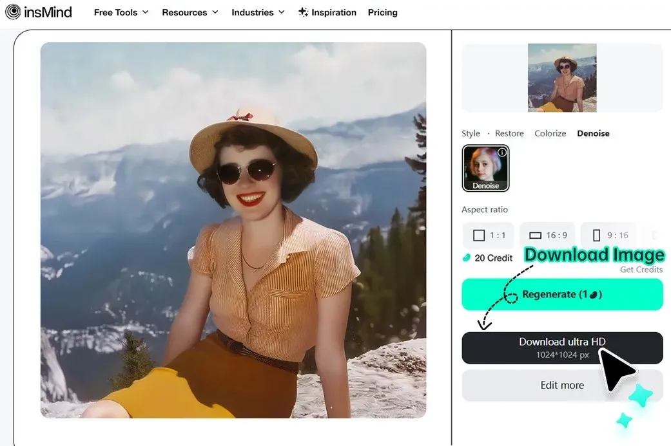Click the green credit coin icon
671x446 pixels.
(467, 257)
